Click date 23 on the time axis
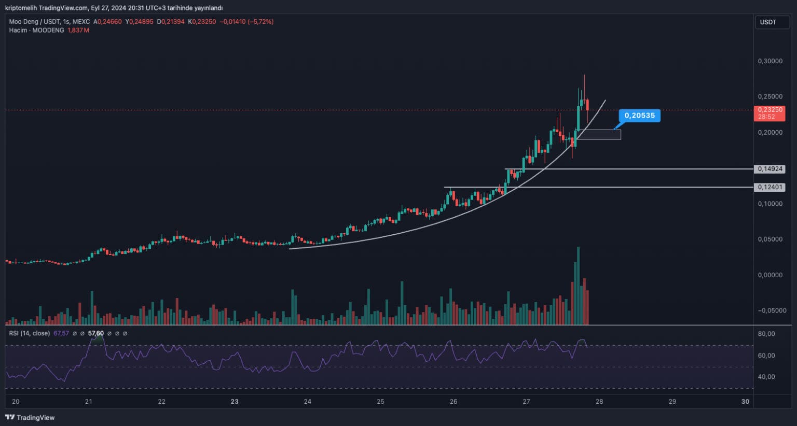This screenshot has height=426, width=797. point(235,402)
